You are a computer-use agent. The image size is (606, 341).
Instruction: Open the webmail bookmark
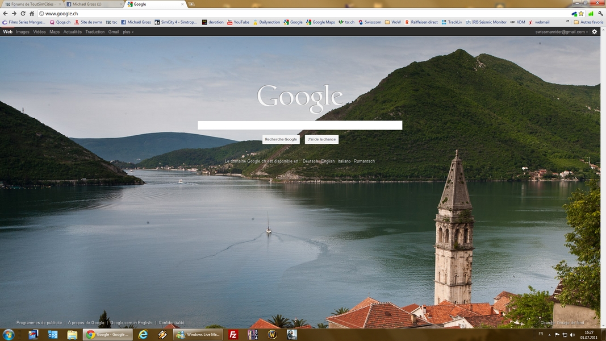point(539,22)
